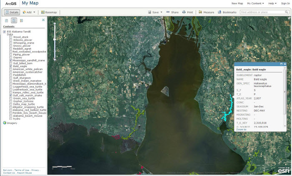Image resolution: width=292 pixels, height=176 pixels.
Task: Enable the hydro layer checkbox
Action: [x=10, y=119]
